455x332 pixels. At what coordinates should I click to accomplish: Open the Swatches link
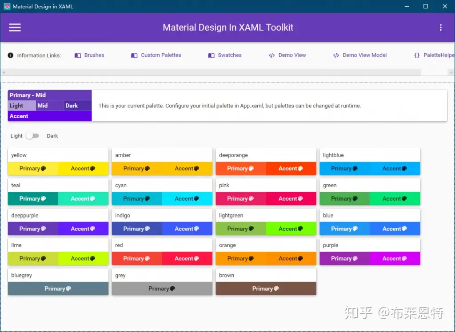pyautogui.click(x=230, y=55)
